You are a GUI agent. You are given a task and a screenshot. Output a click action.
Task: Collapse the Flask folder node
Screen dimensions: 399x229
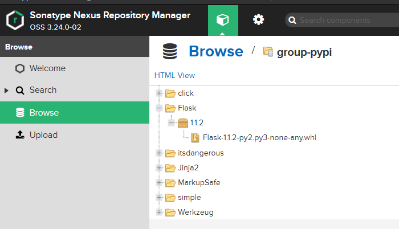[x=159, y=108]
